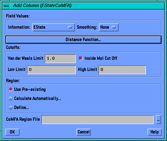Image resolution: width=167 pixels, height=141 pixels.
Task: Focus the Low Limit text field
Action: 51,70
